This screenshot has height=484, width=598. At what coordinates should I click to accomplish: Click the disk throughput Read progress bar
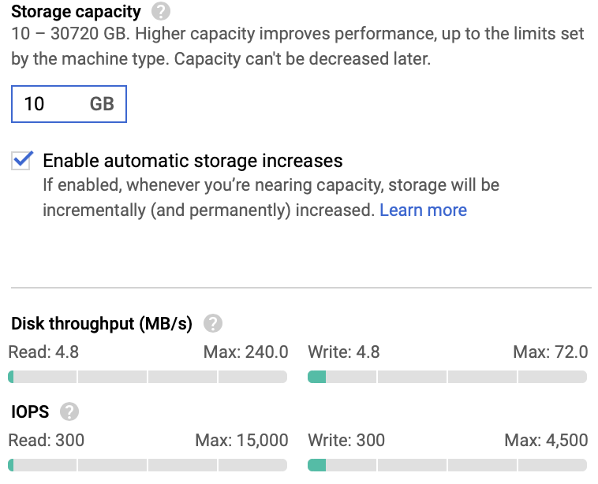tap(148, 378)
